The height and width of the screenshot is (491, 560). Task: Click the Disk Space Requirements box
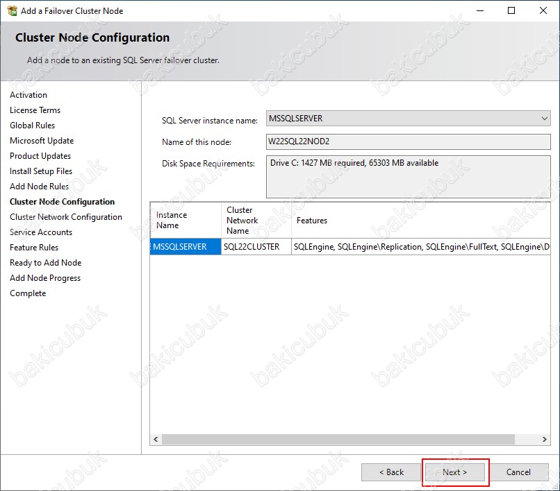(408, 177)
